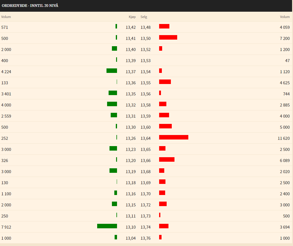Click the right 'Volum' column header
This screenshot has height=246, width=293.
(x=285, y=17)
